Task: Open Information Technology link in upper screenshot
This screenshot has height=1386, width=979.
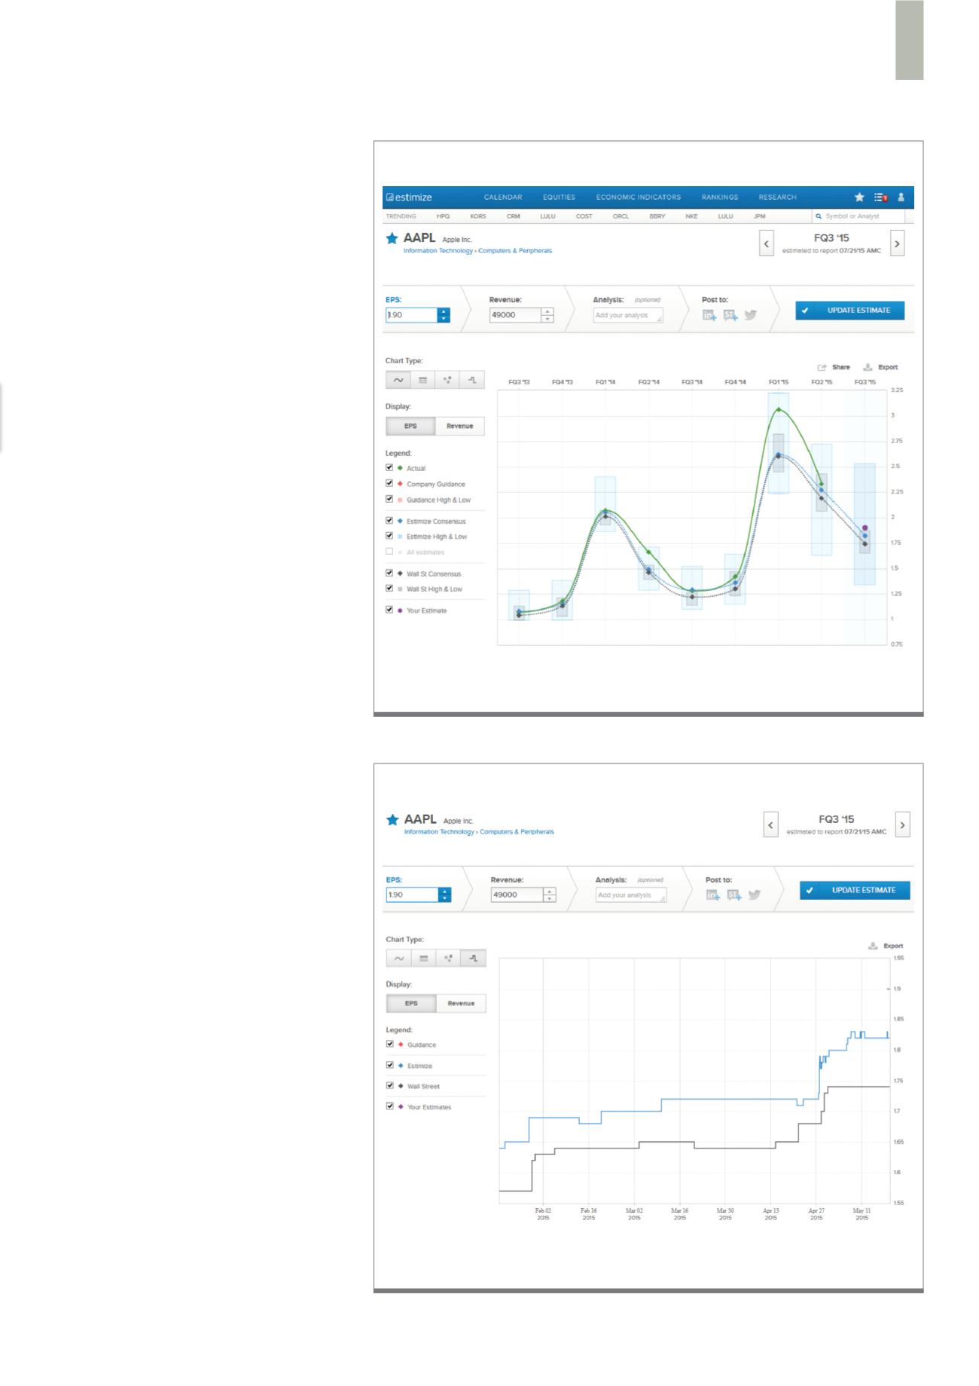Action: tap(438, 250)
